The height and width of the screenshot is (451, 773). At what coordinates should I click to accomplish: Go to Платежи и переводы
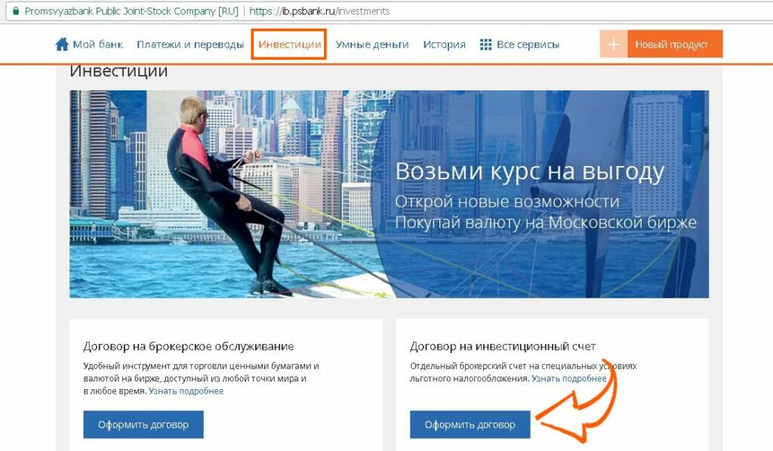tap(190, 44)
